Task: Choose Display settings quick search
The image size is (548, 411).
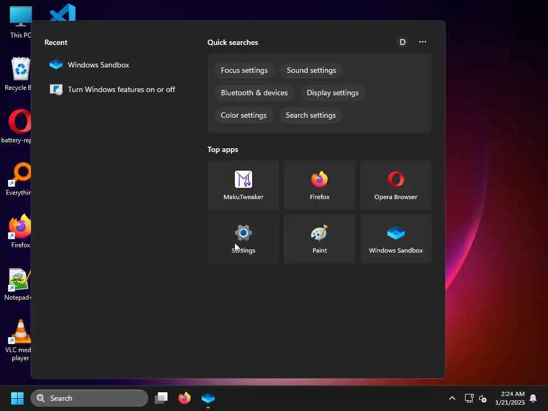Action: pos(332,93)
